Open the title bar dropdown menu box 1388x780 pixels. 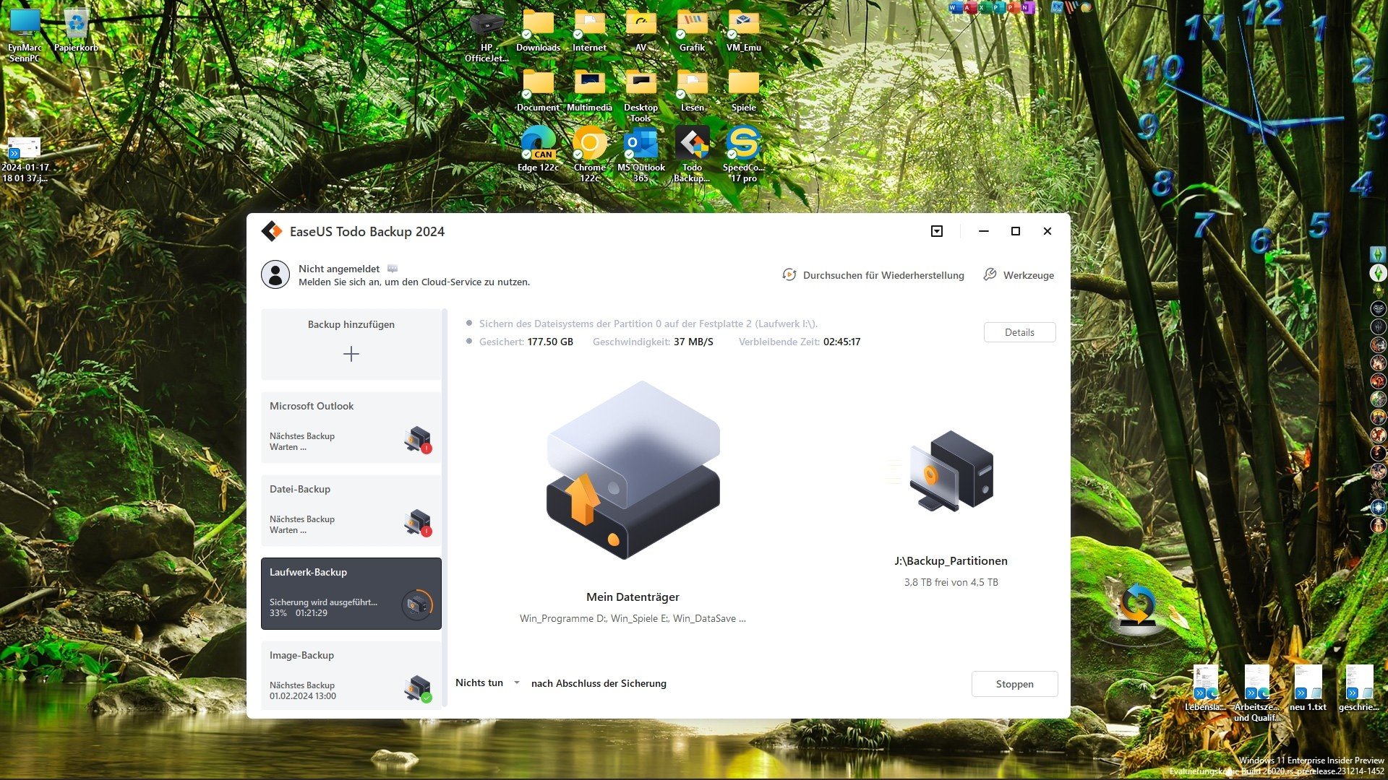(937, 231)
